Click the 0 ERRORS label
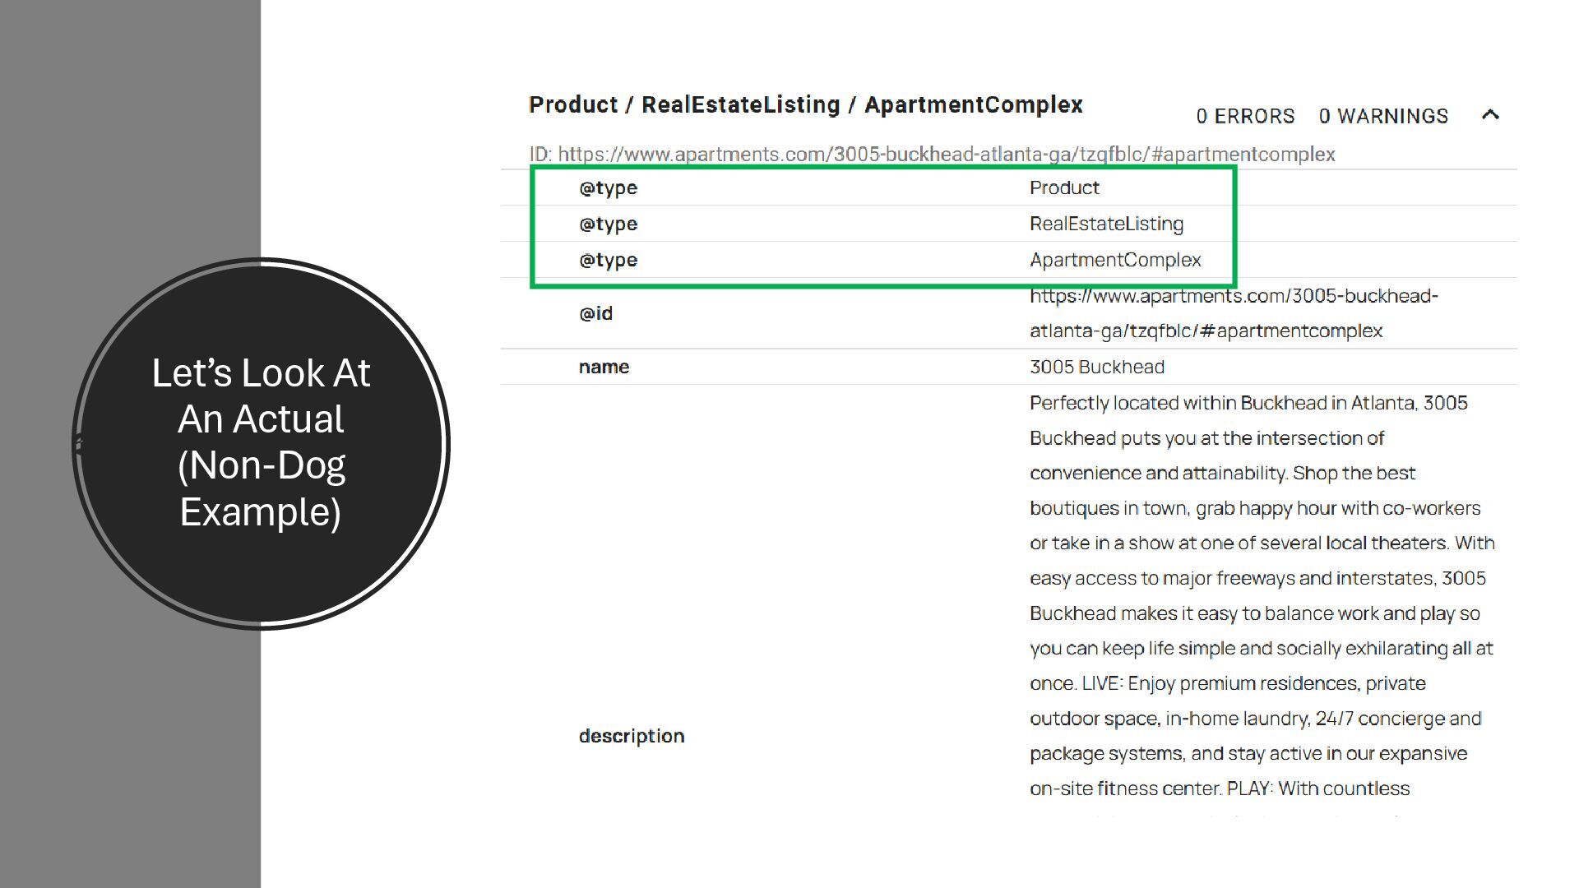1579x888 pixels. tap(1245, 116)
